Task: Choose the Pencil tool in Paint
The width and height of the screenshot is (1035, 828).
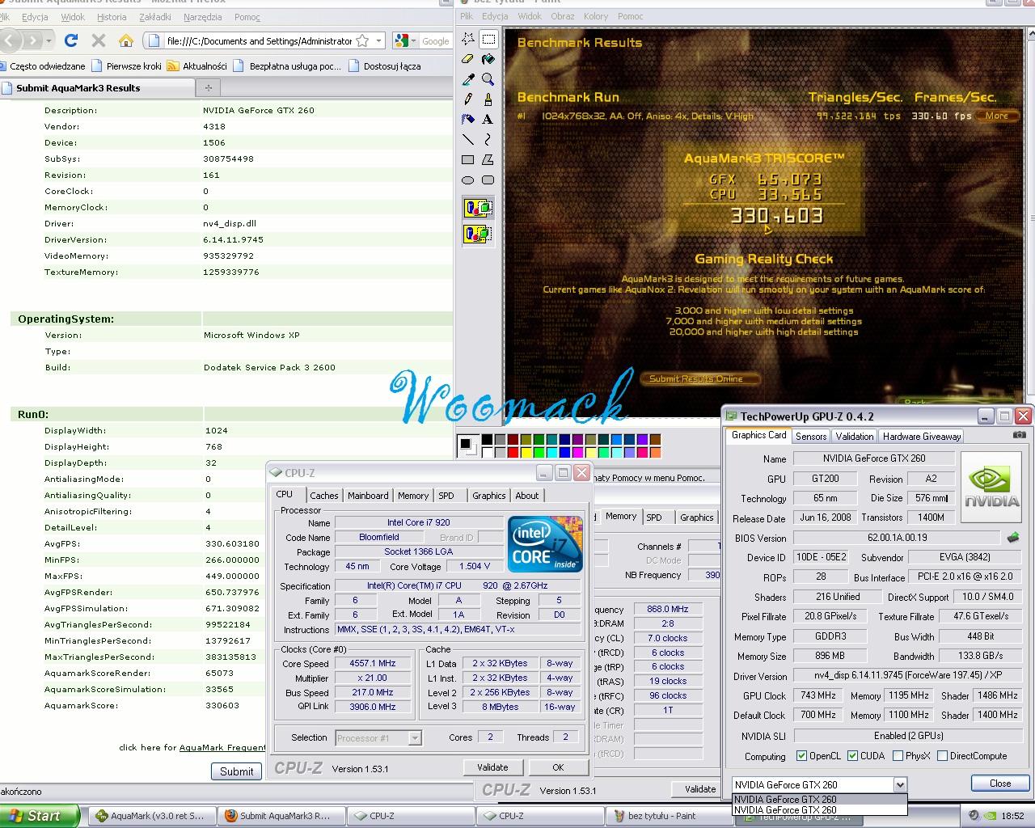Action: point(468,99)
